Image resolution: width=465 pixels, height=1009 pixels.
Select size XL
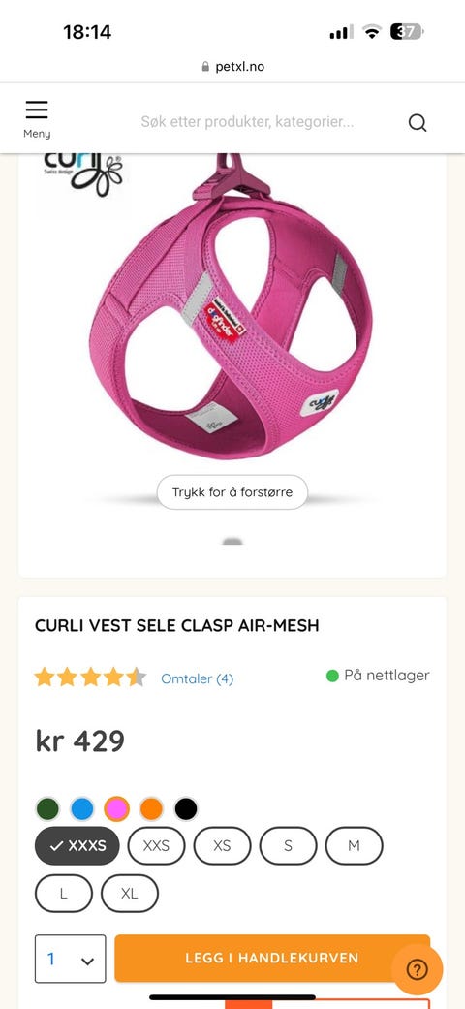pos(129,893)
